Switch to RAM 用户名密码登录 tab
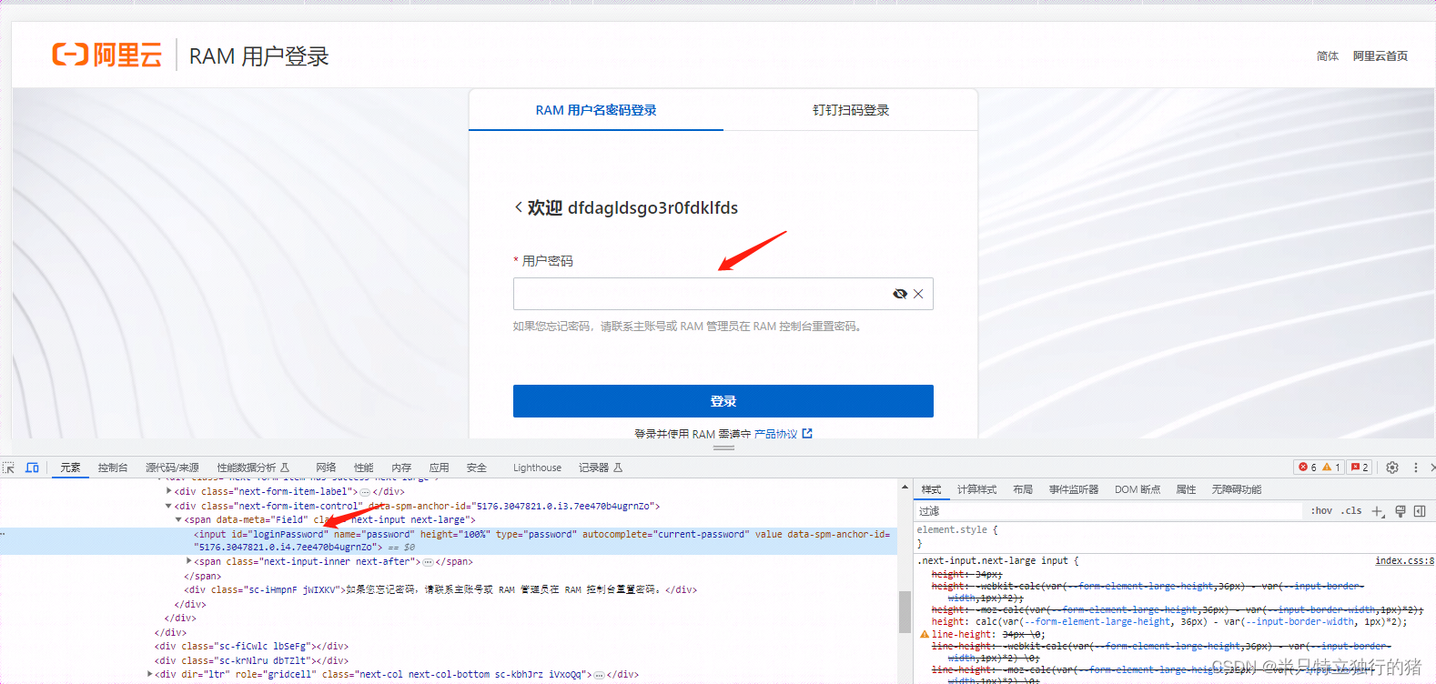This screenshot has width=1436, height=684. tap(596, 110)
